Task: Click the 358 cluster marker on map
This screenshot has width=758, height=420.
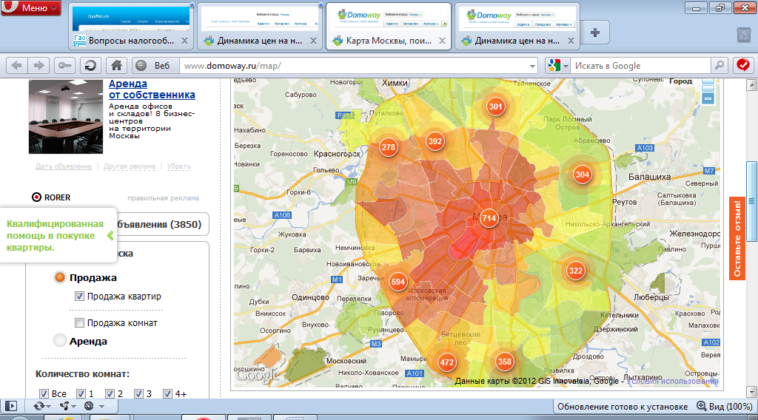Action: [504, 361]
